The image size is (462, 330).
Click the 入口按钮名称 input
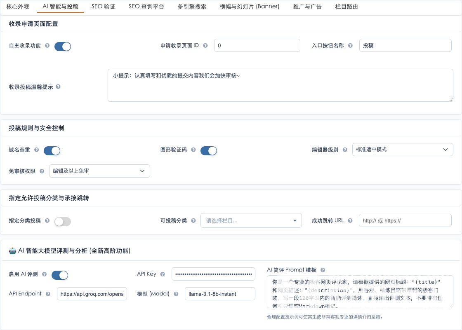click(x=405, y=45)
